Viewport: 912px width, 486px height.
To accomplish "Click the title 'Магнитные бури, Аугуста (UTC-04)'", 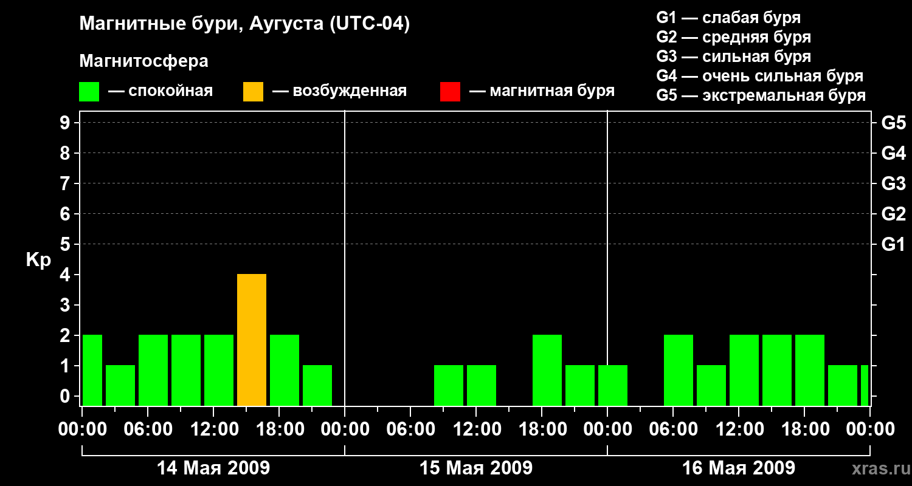I will click(x=244, y=24).
